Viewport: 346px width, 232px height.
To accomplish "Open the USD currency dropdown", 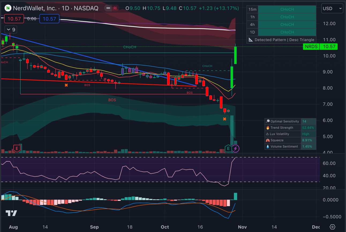I will [332, 9].
